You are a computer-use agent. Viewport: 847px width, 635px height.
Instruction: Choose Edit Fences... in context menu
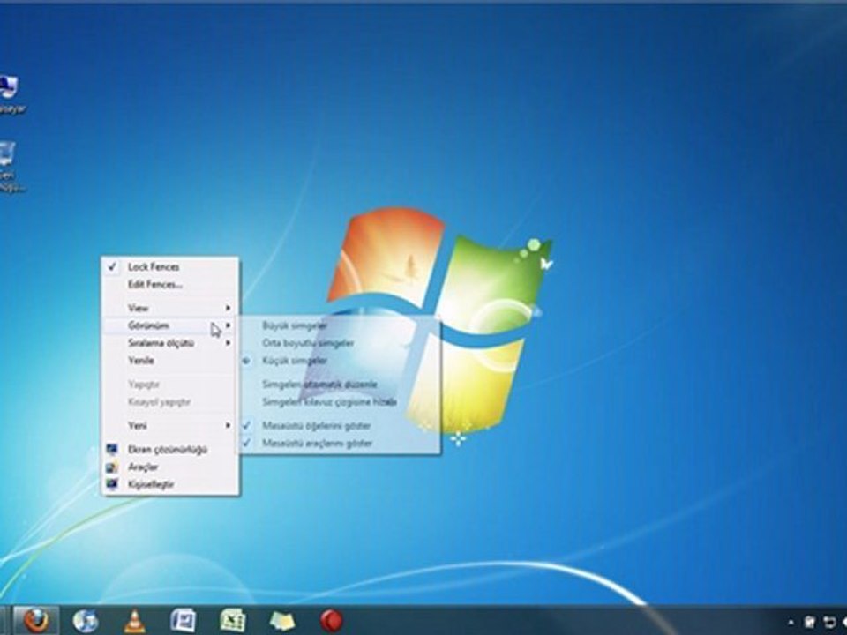tap(170, 285)
